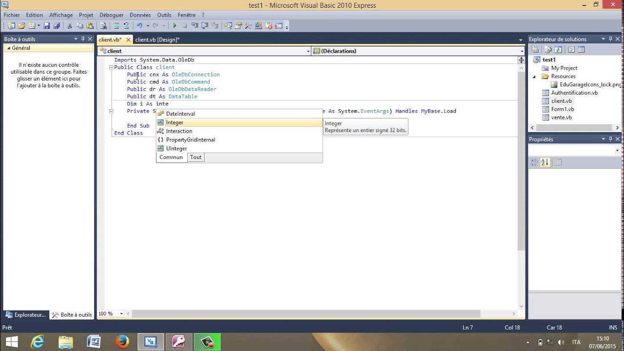This screenshot has height=351, width=624.
Task: Open the (Déclarations) member combo box
Action: click(418, 51)
